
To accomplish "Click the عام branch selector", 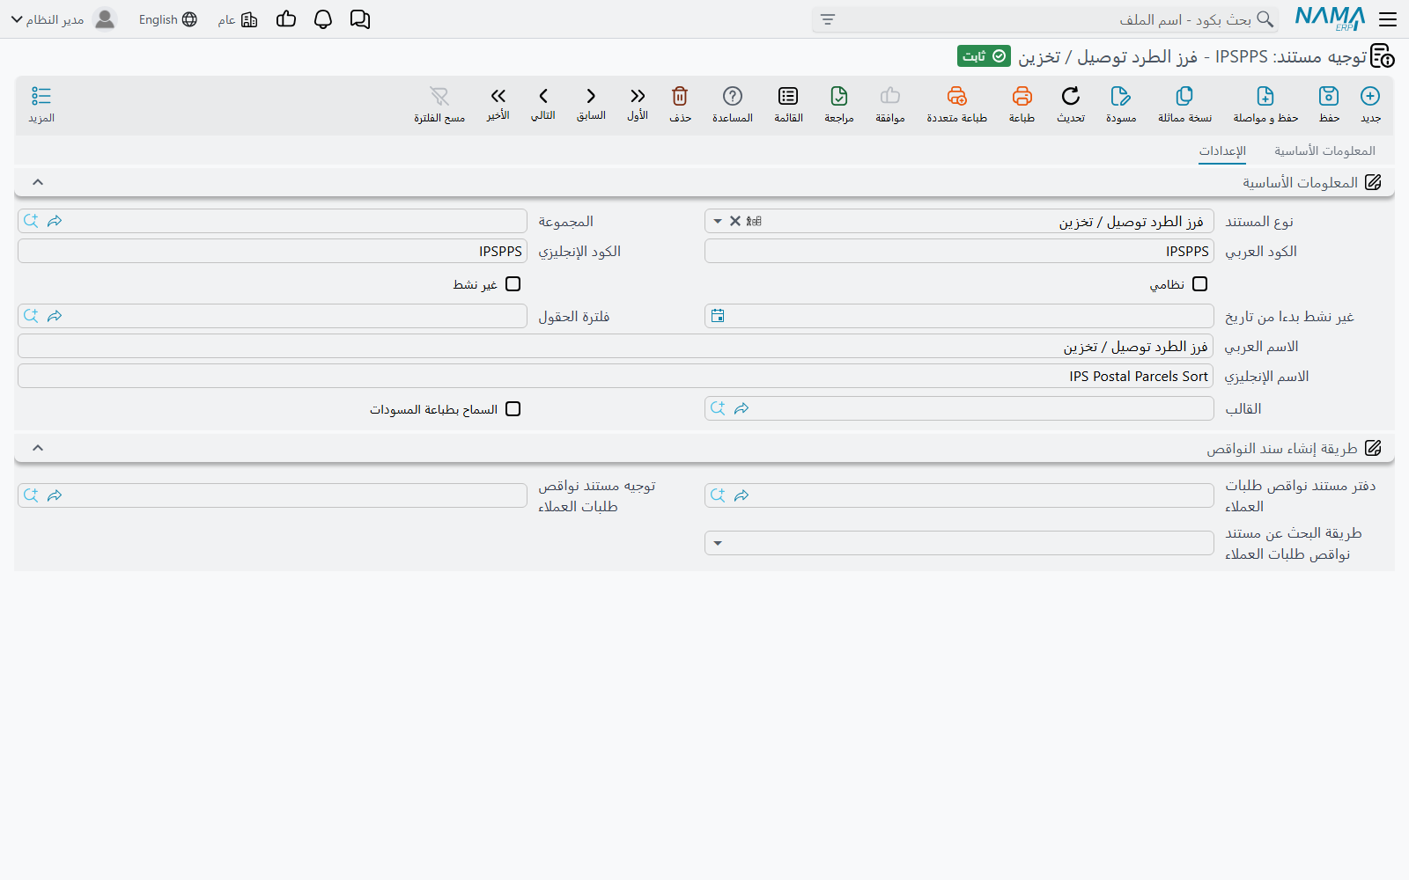I will coord(238,19).
